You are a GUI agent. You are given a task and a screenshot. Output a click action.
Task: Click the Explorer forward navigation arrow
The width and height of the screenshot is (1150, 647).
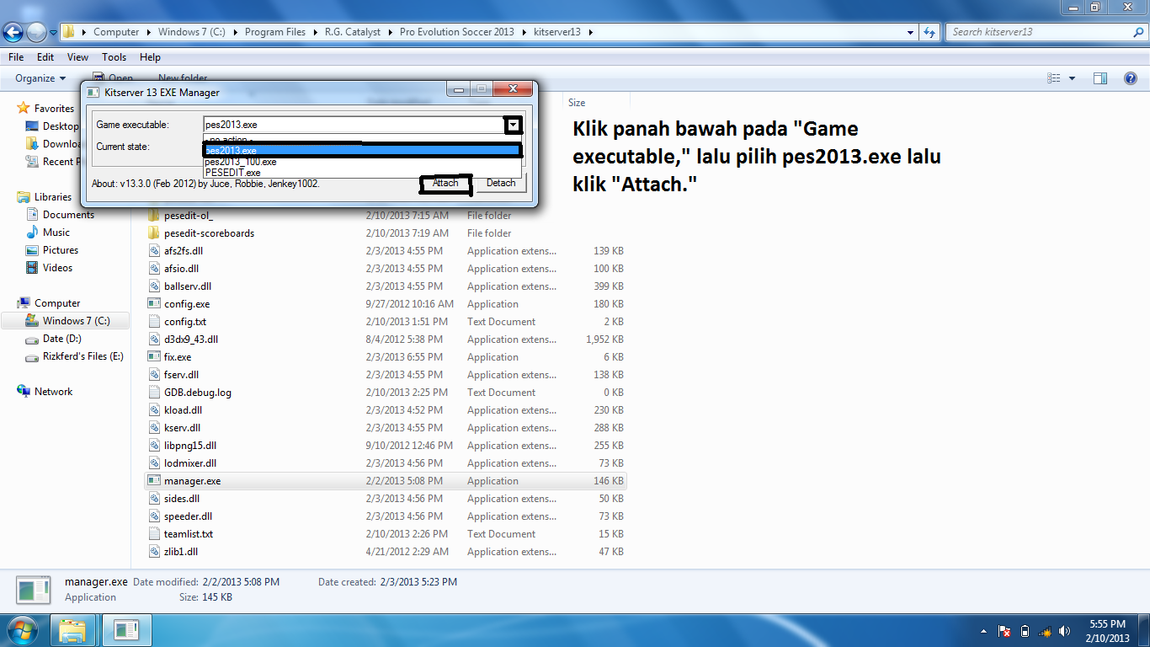37,33
